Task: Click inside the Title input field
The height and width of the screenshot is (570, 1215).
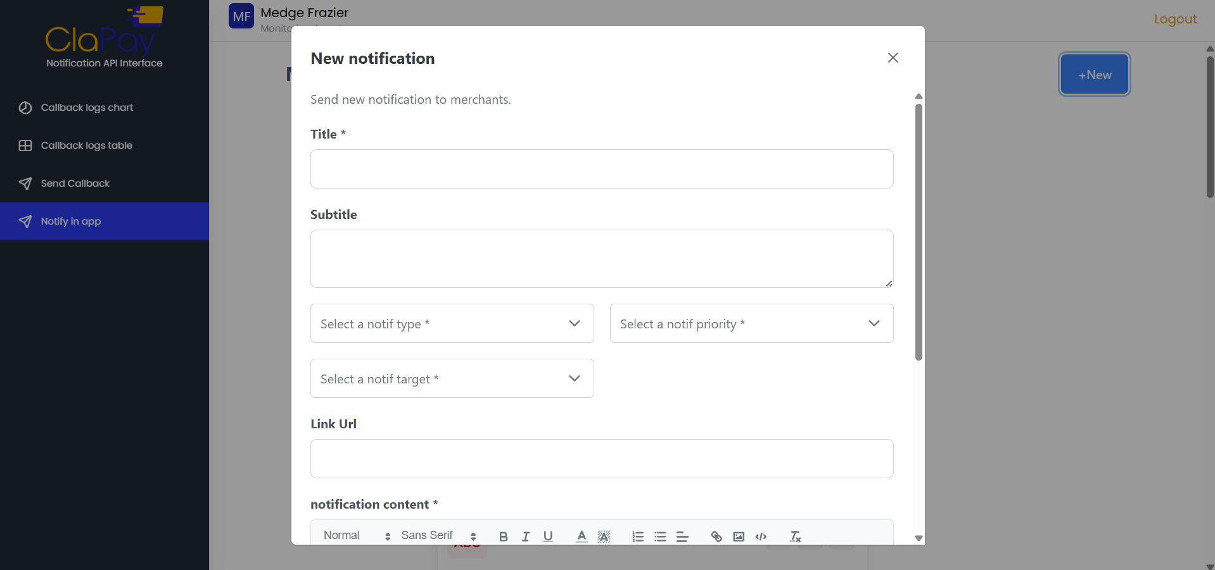Action: pos(601,169)
